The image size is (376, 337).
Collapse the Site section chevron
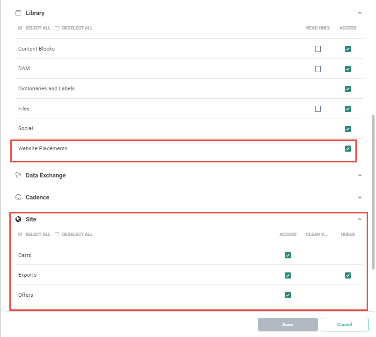[x=360, y=219]
